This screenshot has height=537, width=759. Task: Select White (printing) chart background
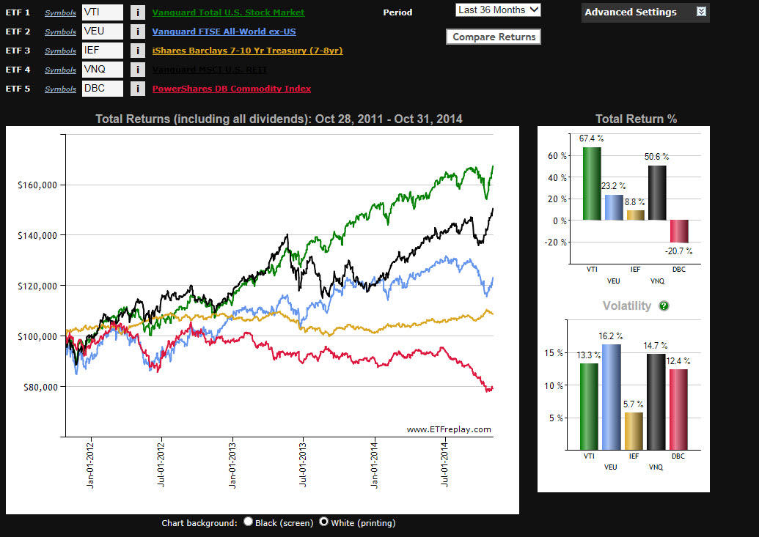pyautogui.click(x=323, y=522)
